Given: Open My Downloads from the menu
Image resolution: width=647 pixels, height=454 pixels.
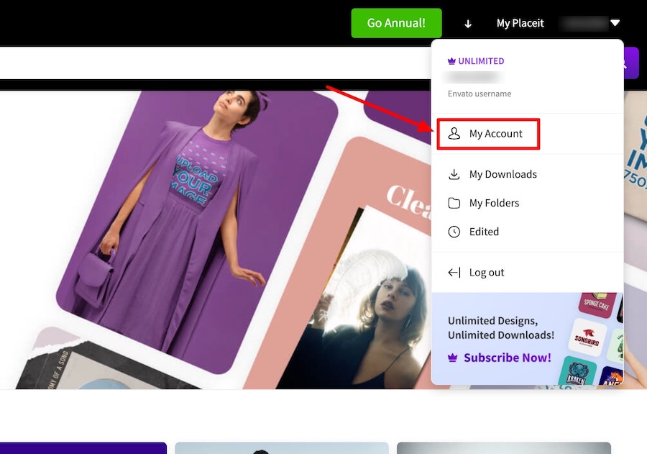Looking at the screenshot, I should click(503, 174).
